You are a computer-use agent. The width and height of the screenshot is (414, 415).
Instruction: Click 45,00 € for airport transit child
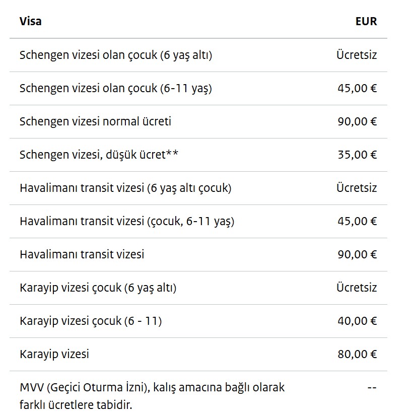point(357,221)
